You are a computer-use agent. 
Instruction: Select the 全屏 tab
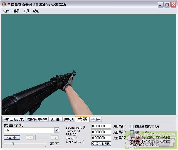[96, 119]
